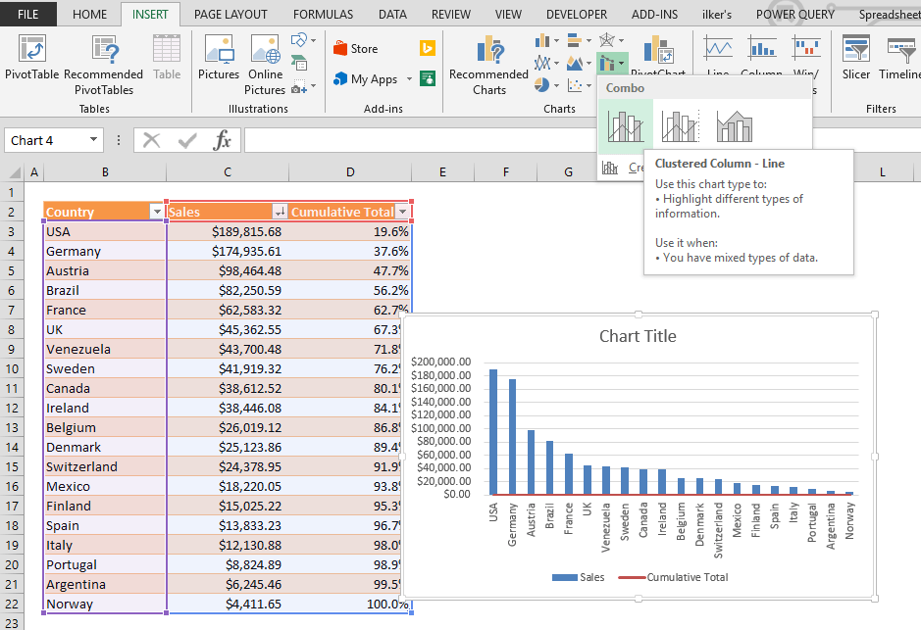
Task: Insert a bar chart
Action: pyautogui.click(x=575, y=40)
